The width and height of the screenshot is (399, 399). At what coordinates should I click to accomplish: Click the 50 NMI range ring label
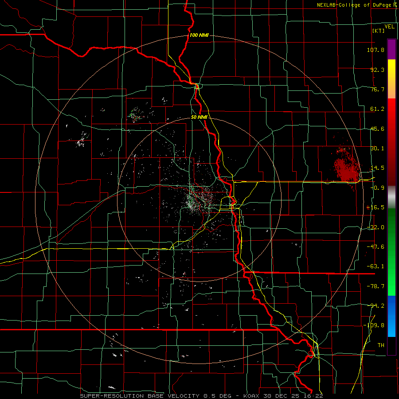pos(199,117)
